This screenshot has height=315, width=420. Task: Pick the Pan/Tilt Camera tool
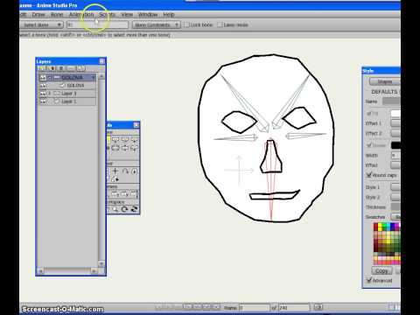click(x=134, y=193)
